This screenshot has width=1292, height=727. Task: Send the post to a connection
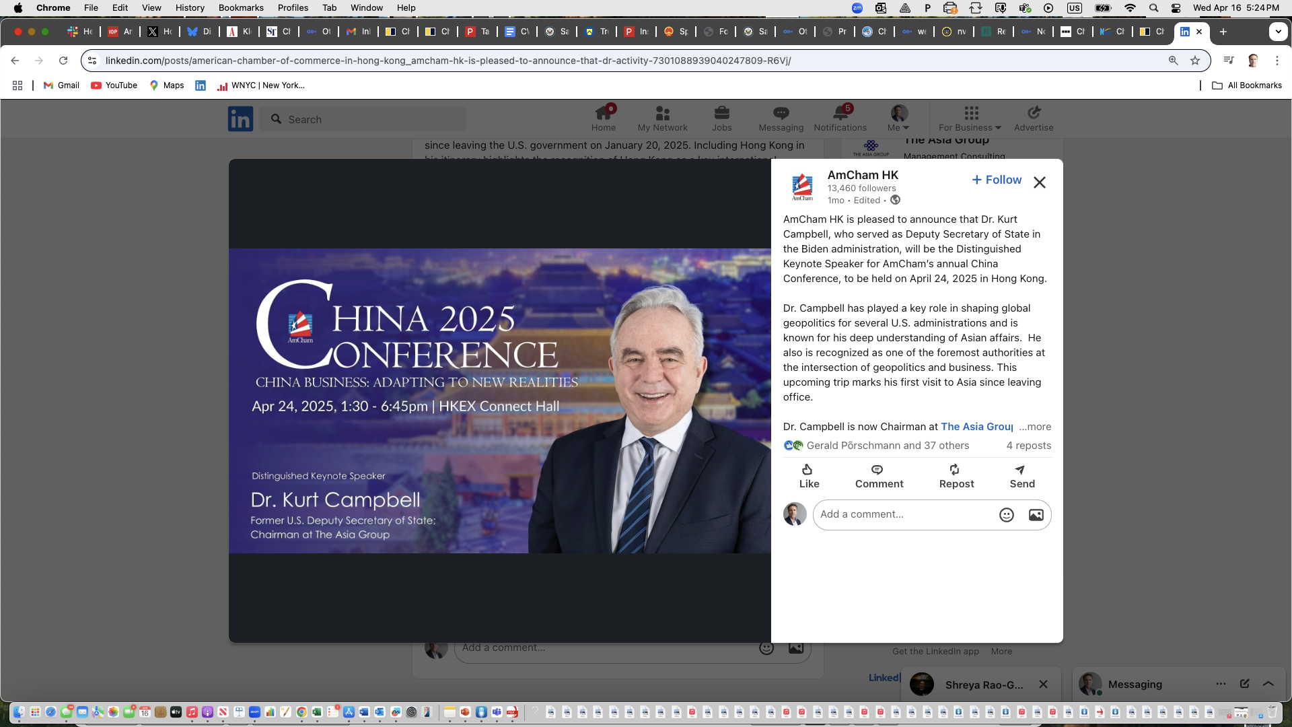pos(1022,476)
